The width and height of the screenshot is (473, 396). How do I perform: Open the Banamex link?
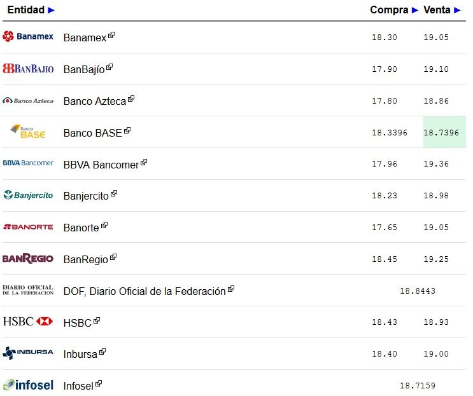tap(85, 38)
